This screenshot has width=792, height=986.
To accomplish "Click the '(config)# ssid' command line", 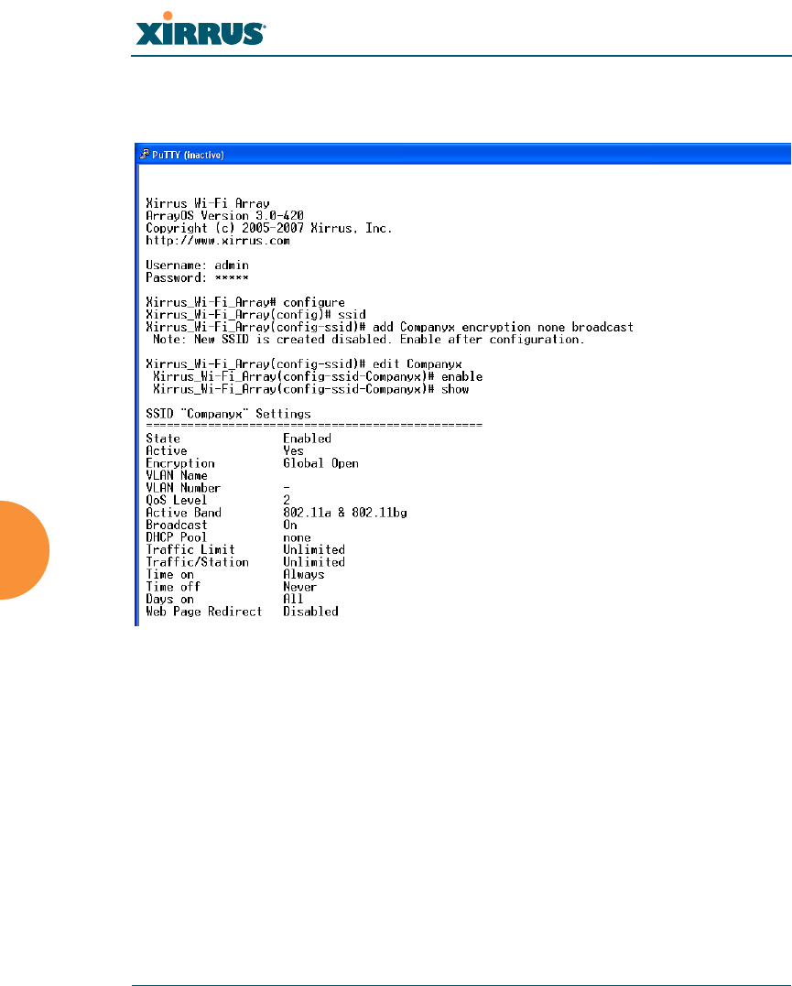I will click(x=255, y=315).
